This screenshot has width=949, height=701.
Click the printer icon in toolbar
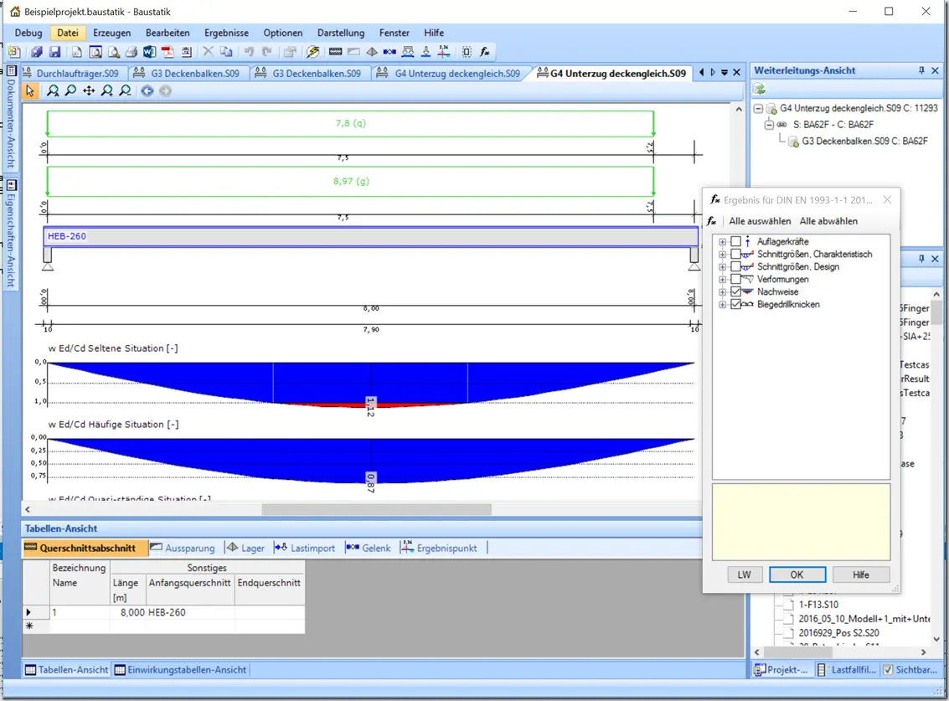click(132, 52)
